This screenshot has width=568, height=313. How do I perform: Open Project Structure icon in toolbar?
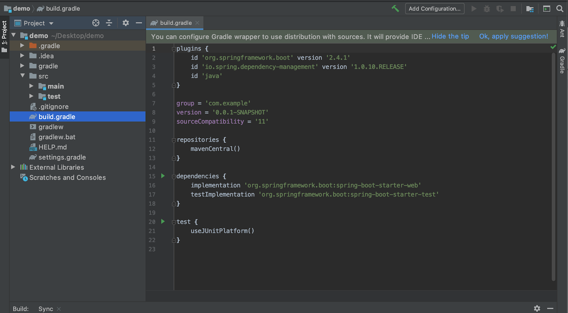pyautogui.click(x=530, y=9)
